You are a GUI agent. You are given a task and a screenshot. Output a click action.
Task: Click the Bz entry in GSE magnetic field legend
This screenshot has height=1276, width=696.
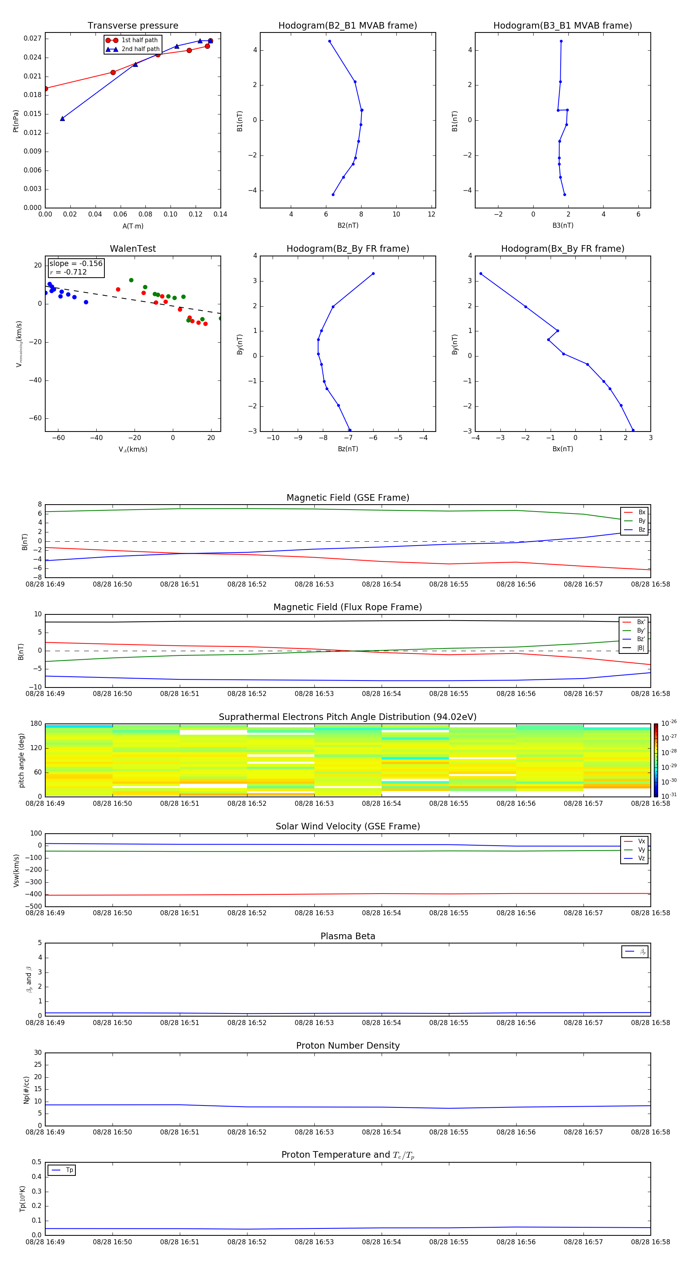pyautogui.click(x=635, y=529)
